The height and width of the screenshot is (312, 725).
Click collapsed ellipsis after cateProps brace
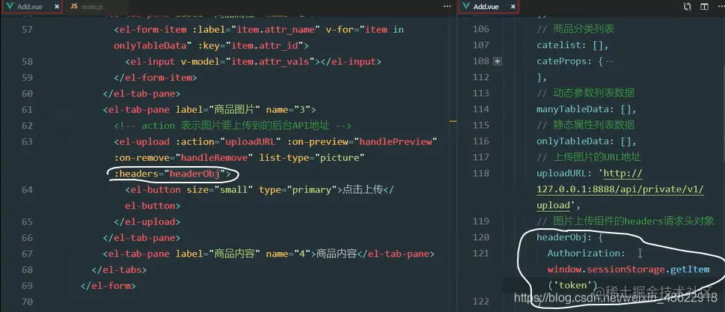coord(610,61)
